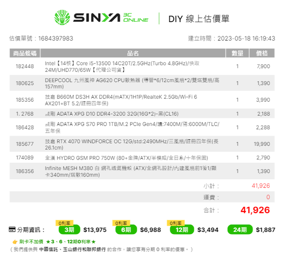Click the price 3,990
Image resolution: width=284 pixels, height=261 pixels.
coord(263,100)
